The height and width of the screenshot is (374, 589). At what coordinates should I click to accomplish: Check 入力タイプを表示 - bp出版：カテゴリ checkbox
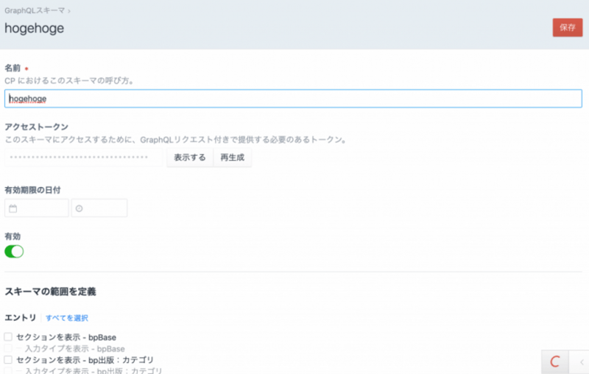8,370
